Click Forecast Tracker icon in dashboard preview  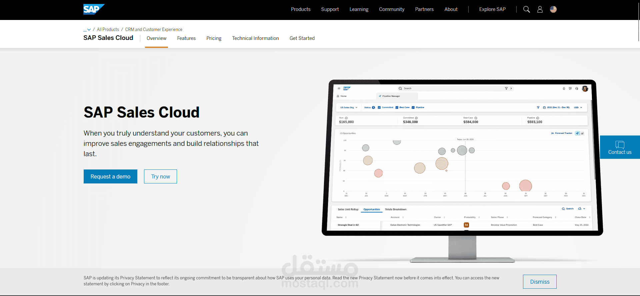[552, 133]
